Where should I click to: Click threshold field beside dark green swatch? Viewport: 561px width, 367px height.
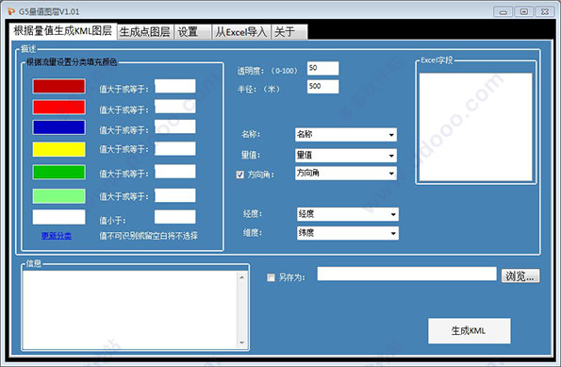tap(175, 172)
